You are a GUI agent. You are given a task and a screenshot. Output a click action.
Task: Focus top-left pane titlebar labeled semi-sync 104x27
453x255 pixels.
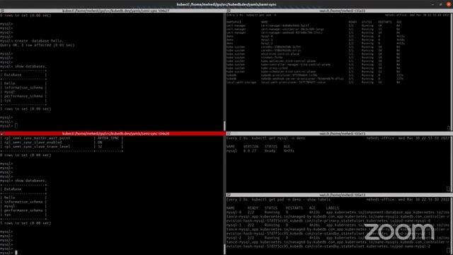tap(115, 11)
